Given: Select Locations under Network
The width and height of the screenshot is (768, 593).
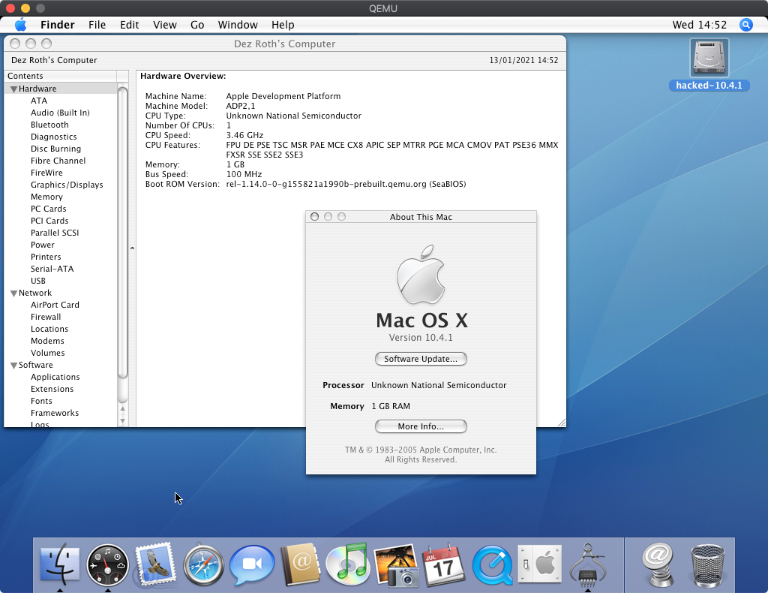Looking at the screenshot, I should (49, 329).
